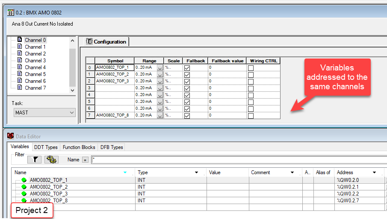Select the Channel 2 document icon
387x219 pixels.
click(20, 53)
